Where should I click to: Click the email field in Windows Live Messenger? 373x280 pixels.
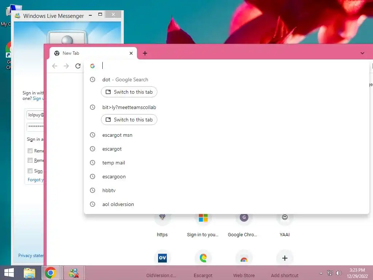point(35,115)
